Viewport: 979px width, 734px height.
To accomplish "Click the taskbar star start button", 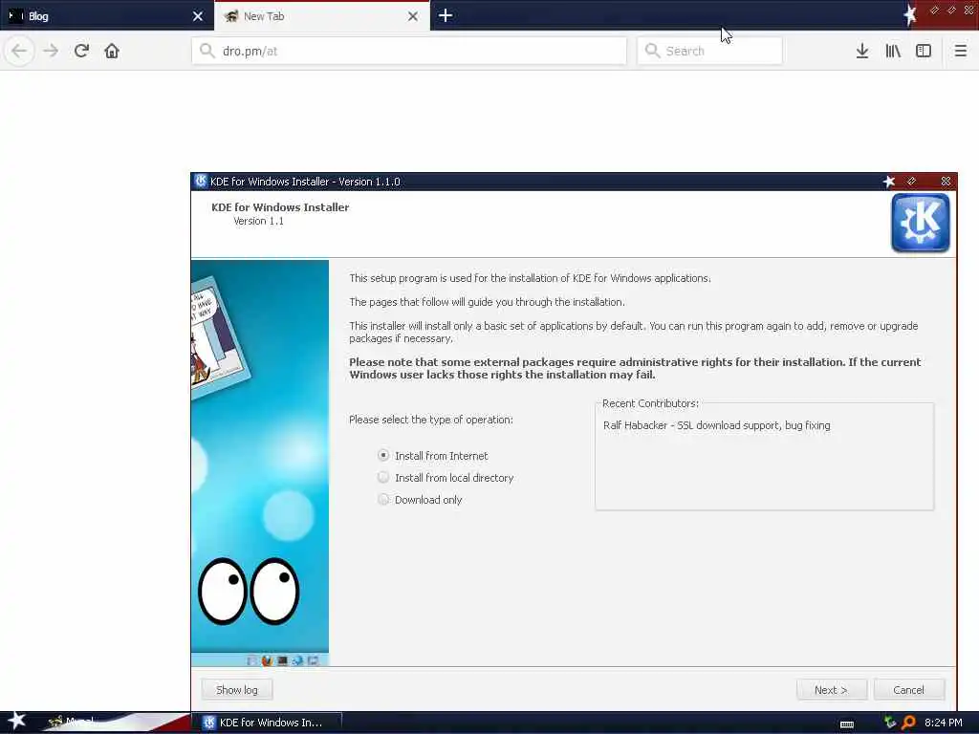I will click(16, 721).
